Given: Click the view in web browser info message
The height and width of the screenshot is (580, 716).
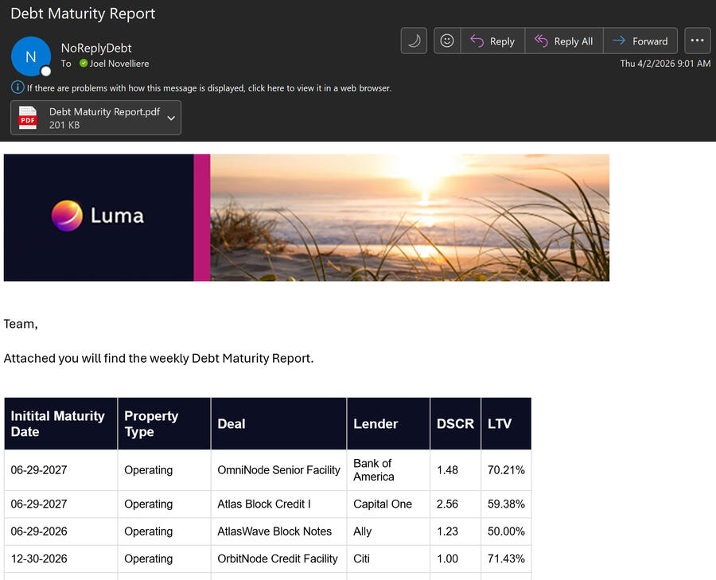Looking at the screenshot, I should point(208,88).
